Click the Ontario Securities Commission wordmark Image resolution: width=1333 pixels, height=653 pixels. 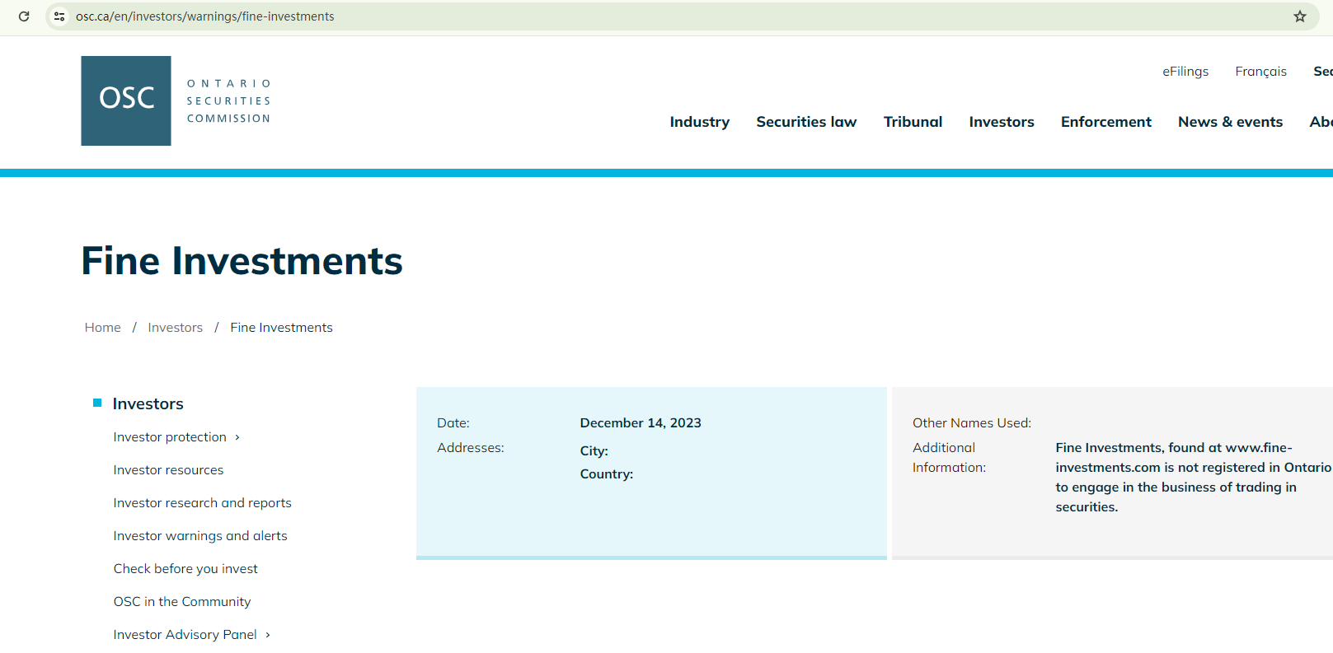(229, 101)
